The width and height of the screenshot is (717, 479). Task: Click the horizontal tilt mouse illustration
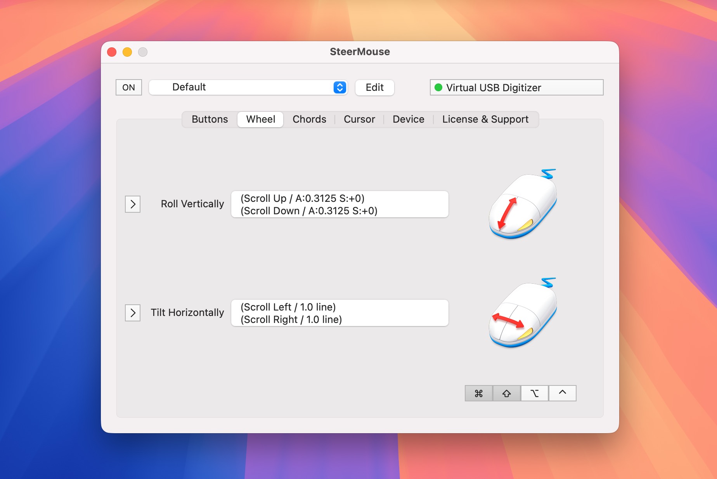(x=523, y=312)
